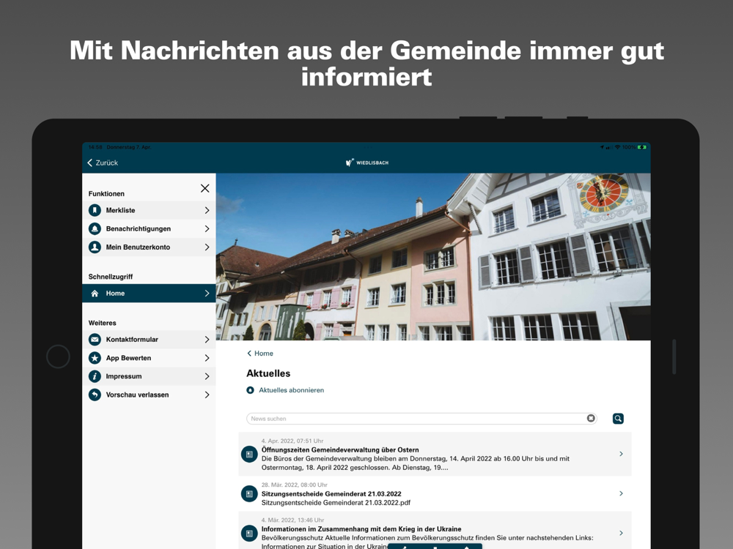The image size is (733, 549).
Task: Open Kontaktformular menu entry
Action: [x=149, y=340]
